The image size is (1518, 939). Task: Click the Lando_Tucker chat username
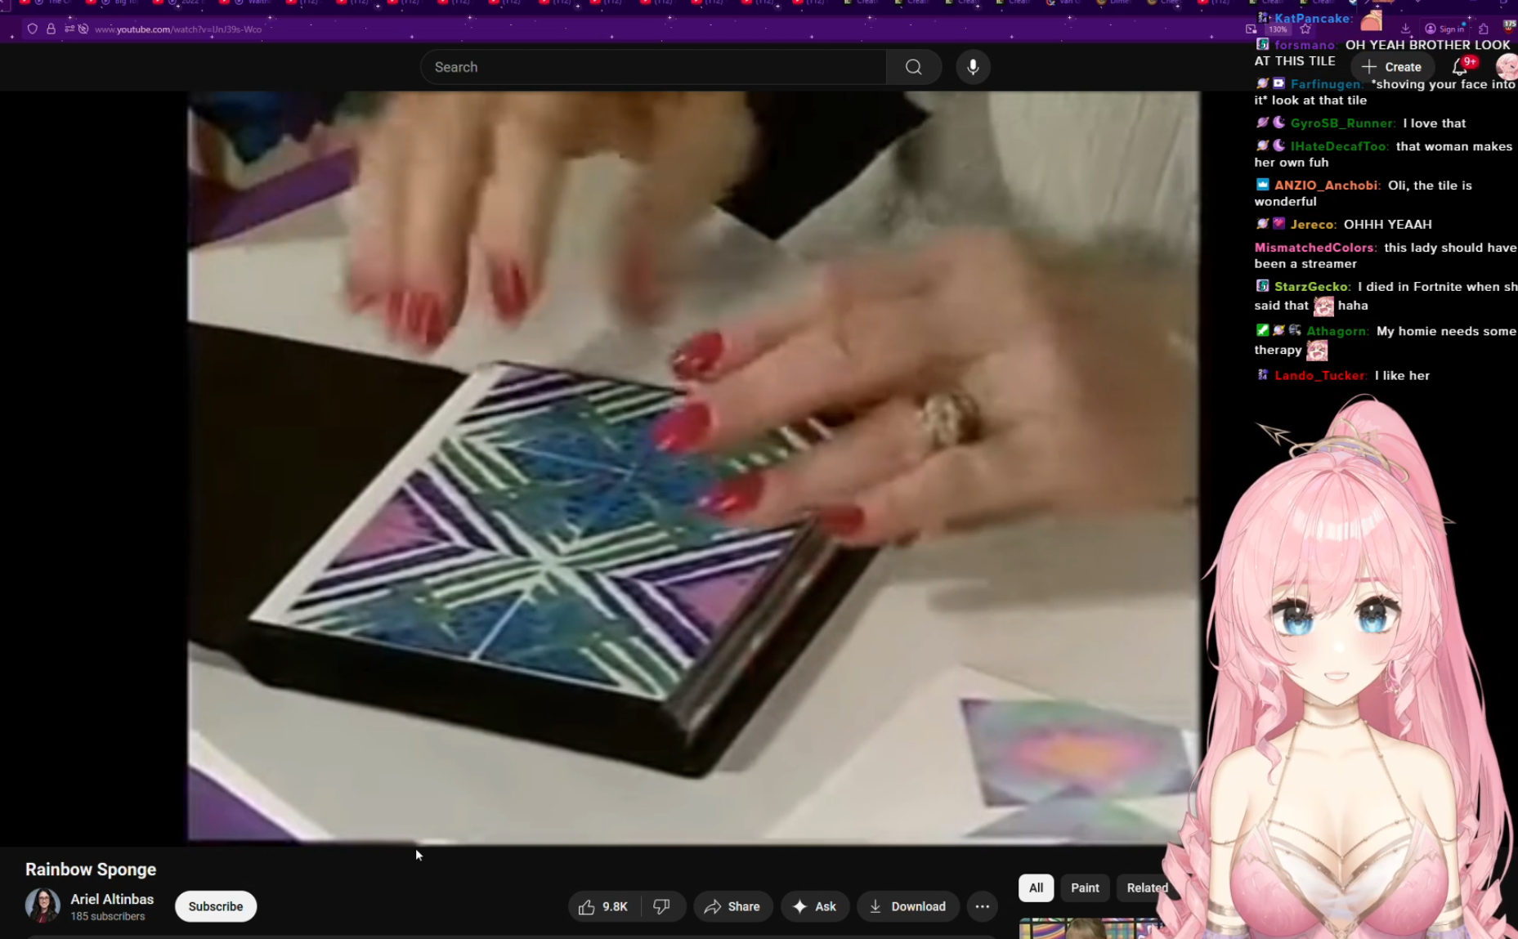tap(1320, 376)
